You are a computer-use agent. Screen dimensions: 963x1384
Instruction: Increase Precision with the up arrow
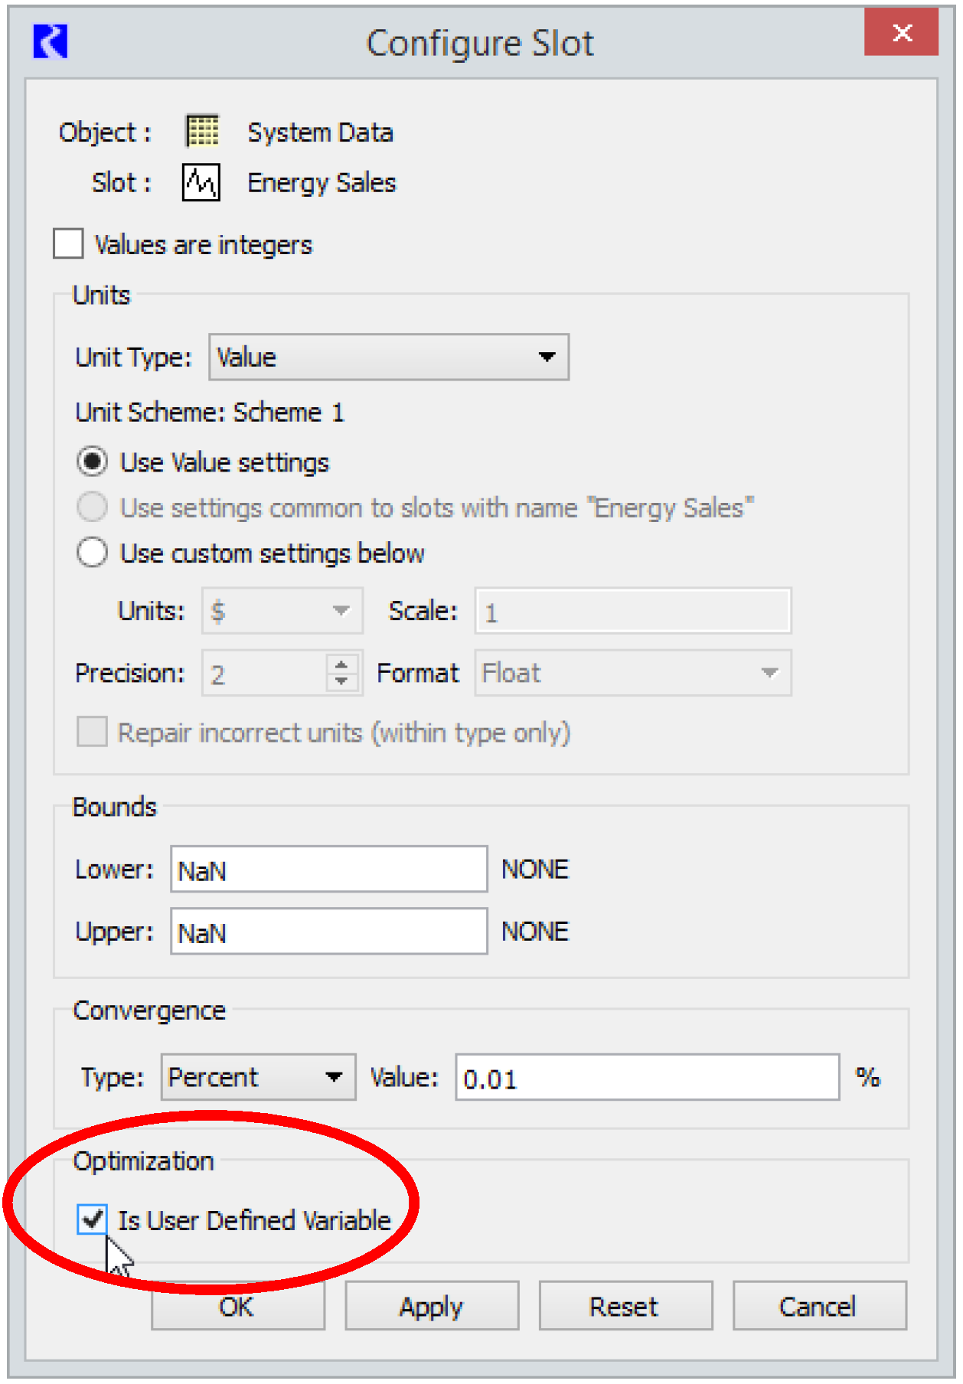pos(341,664)
